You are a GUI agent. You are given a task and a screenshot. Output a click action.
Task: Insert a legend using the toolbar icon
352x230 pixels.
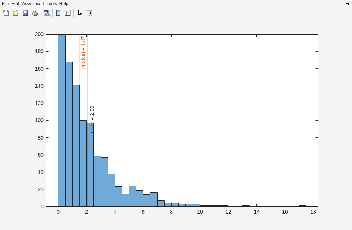tap(67, 13)
